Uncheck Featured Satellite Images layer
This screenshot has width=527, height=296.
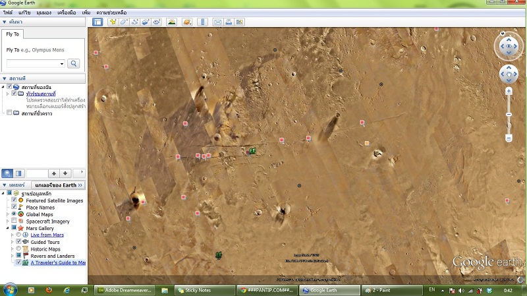point(14,200)
